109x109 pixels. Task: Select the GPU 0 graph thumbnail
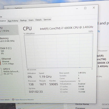click(1, 72)
